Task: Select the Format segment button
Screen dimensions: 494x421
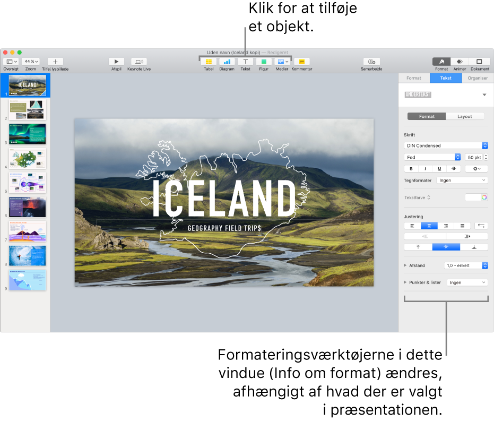Action: 427,116
